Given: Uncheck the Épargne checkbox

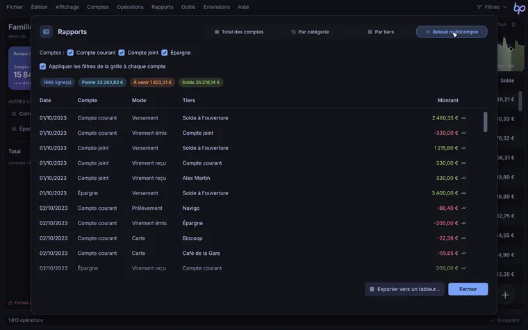Looking at the screenshot, I should [165, 53].
